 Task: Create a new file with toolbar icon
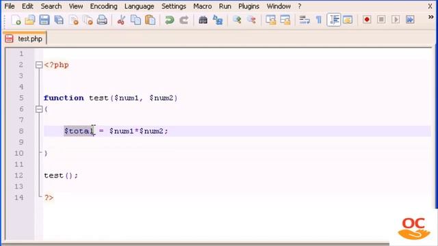16,20
